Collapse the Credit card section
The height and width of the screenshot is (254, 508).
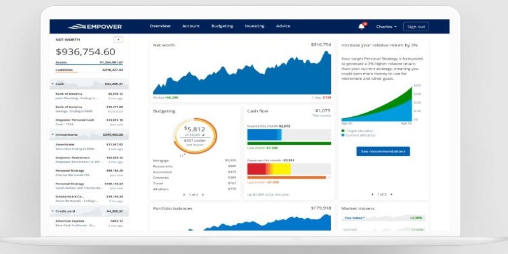pyautogui.click(x=53, y=211)
